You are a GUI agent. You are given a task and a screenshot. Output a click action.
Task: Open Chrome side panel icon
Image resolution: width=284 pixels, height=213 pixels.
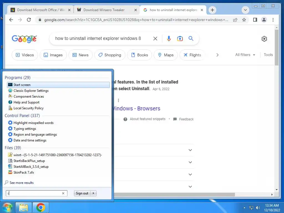point(255,20)
